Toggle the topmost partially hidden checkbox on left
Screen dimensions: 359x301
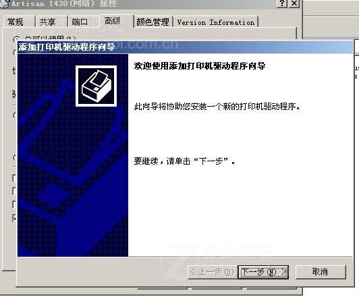point(15,178)
